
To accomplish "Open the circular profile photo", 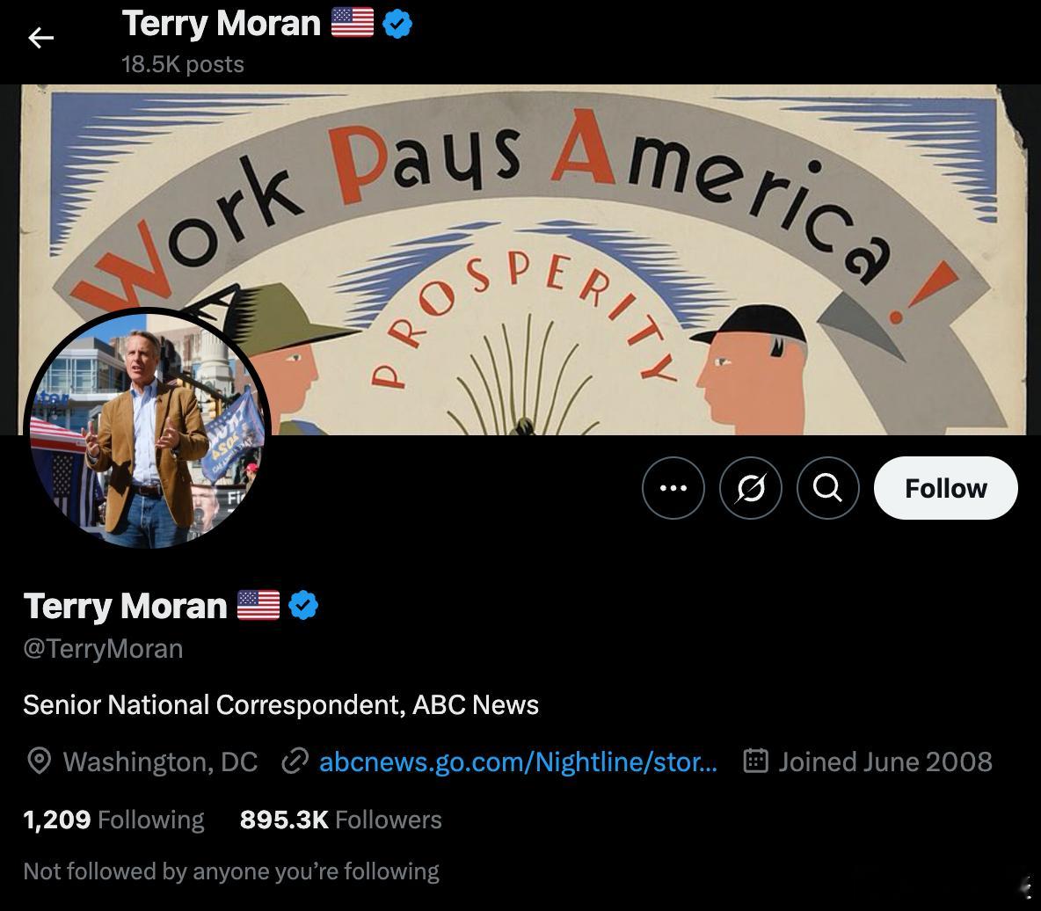I will [147, 430].
